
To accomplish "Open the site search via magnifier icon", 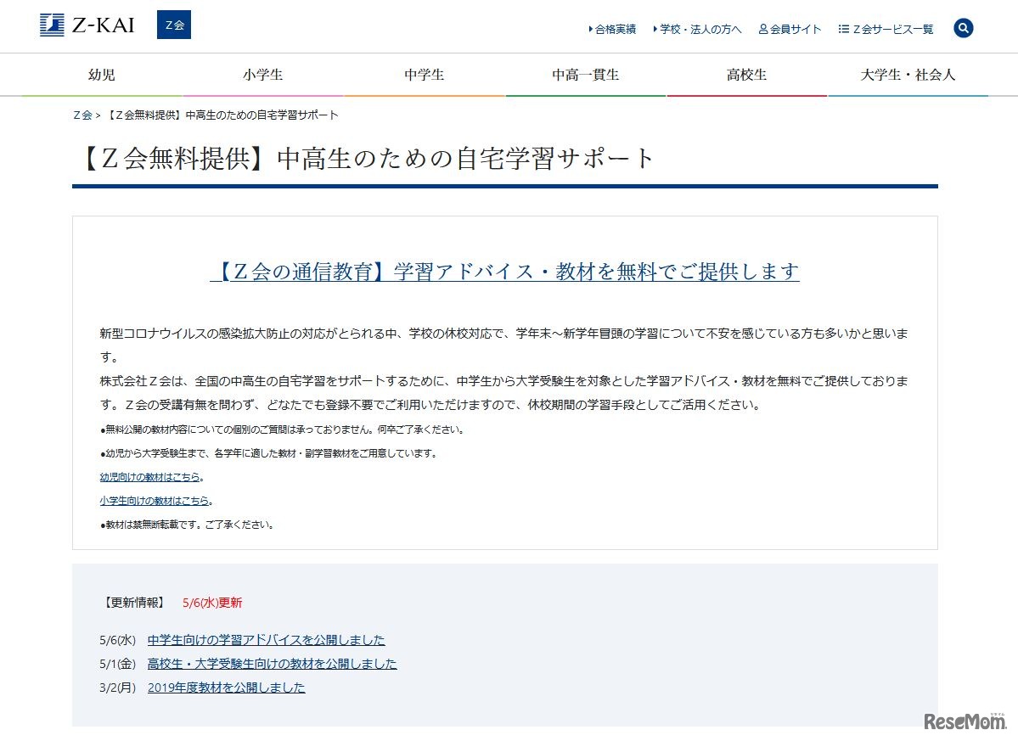I will coord(963,27).
